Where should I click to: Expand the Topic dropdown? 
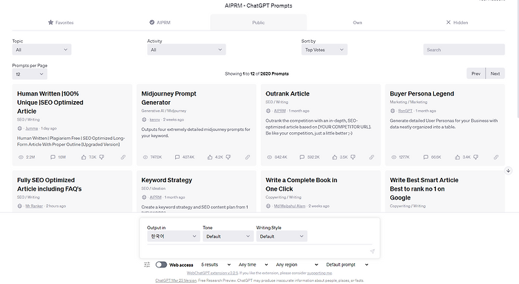tap(42, 50)
